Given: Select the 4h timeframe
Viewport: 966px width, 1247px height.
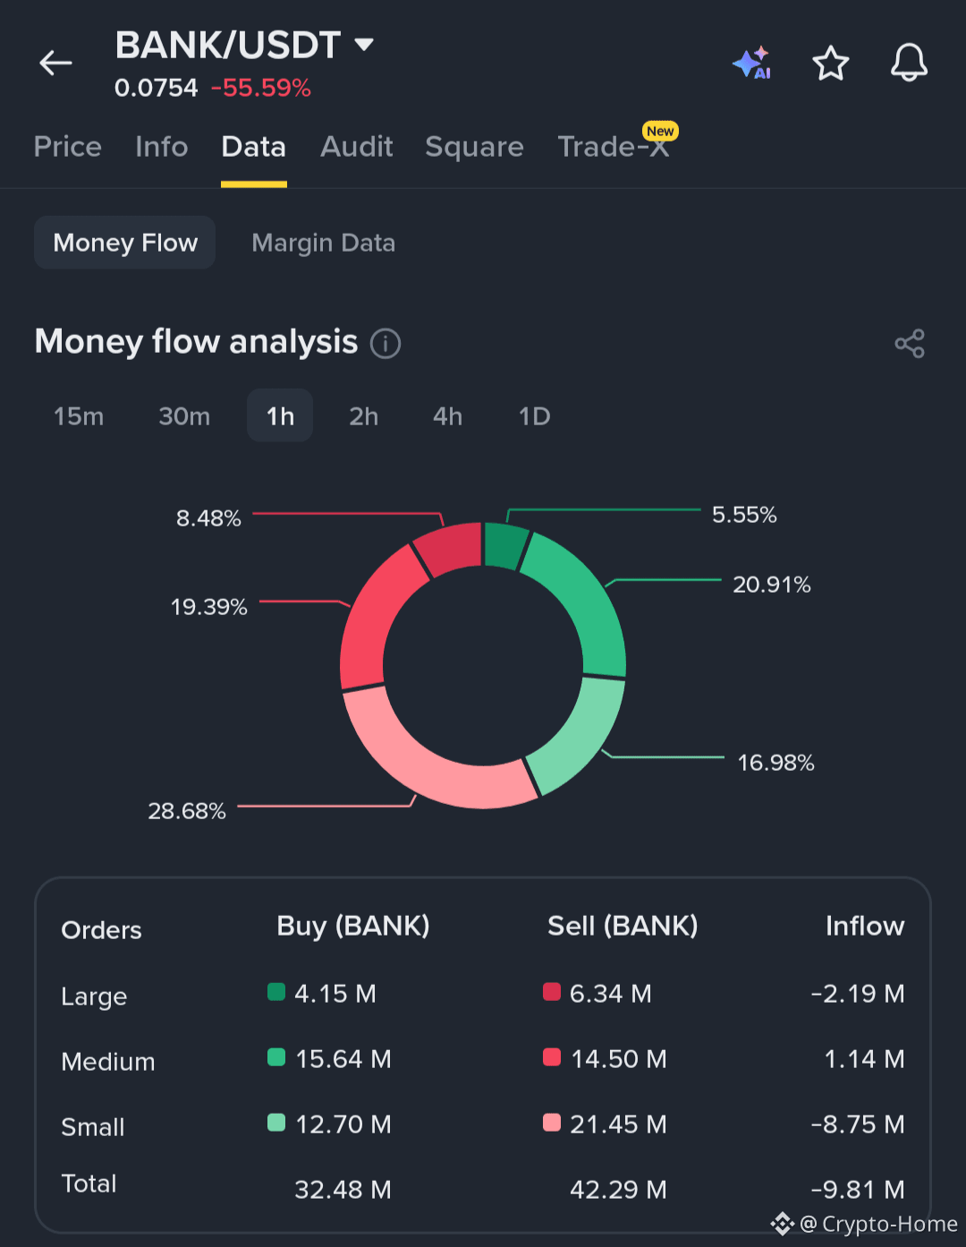Looking at the screenshot, I should point(447,416).
